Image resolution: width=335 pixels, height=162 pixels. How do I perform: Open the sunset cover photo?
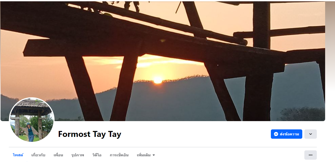pyautogui.click(x=163, y=61)
